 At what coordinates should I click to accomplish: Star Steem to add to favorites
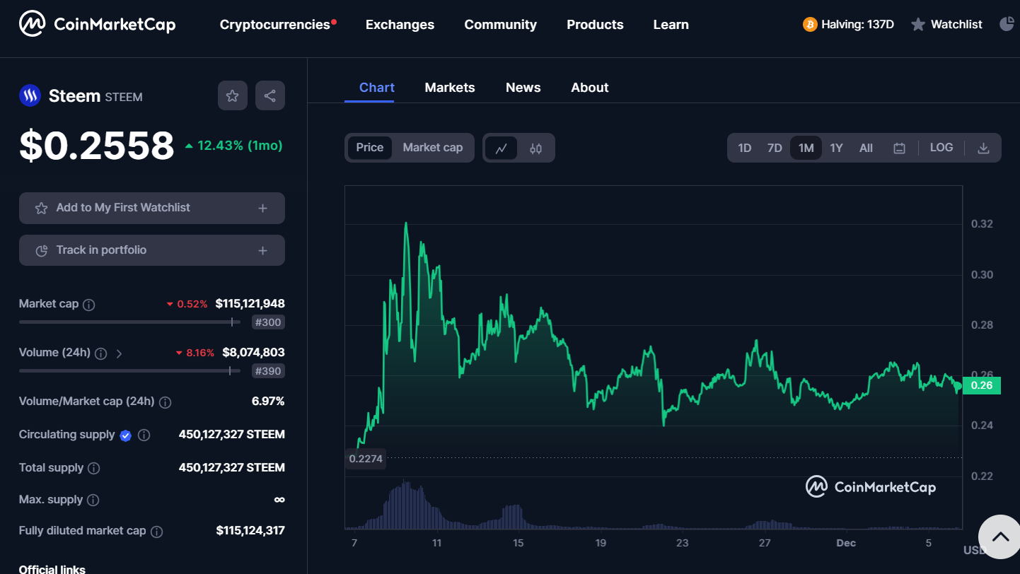pyautogui.click(x=233, y=95)
